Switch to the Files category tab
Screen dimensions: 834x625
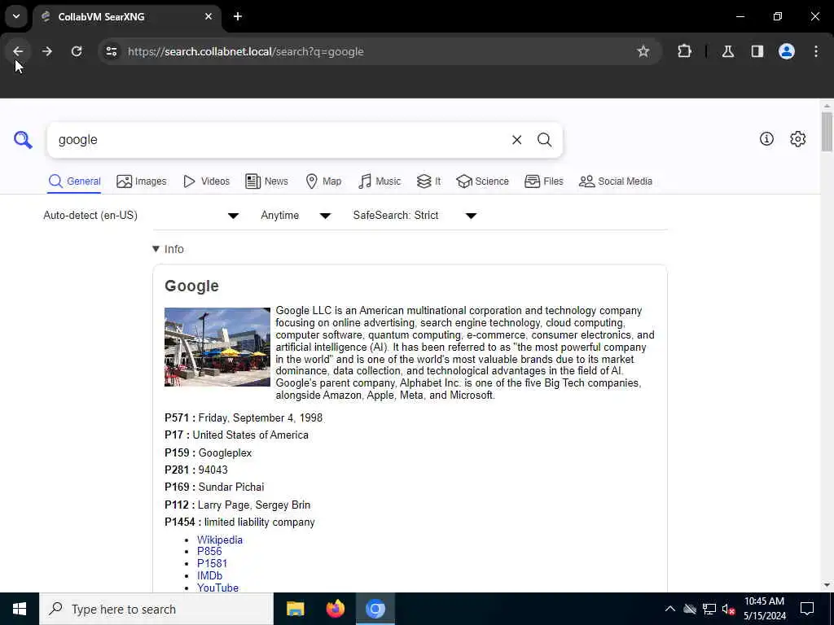click(x=543, y=181)
